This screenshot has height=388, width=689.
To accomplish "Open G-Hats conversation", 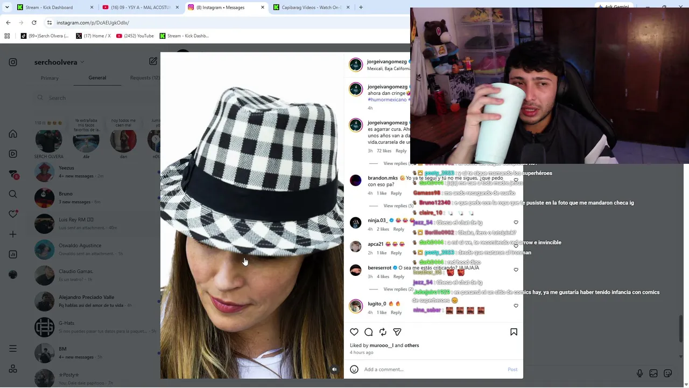I will click(97, 327).
